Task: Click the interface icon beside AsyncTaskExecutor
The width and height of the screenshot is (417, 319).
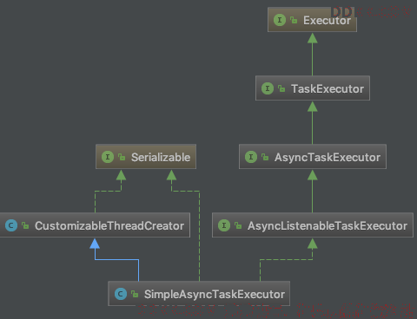Action: [251, 157]
